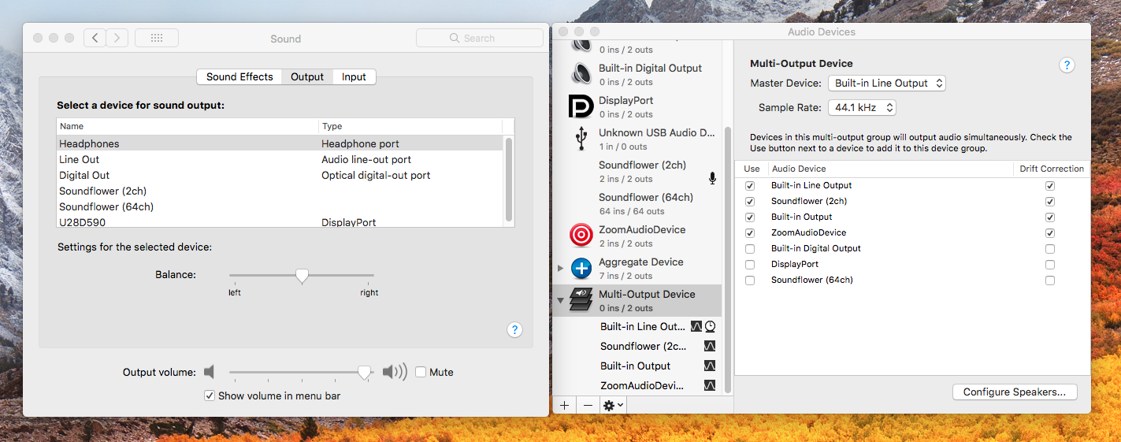Select the Built-in Digital Output speaker icon
Viewport: 1121px width, 442px height.
pyautogui.click(x=581, y=74)
